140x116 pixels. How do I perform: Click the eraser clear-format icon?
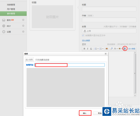point(111,49)
